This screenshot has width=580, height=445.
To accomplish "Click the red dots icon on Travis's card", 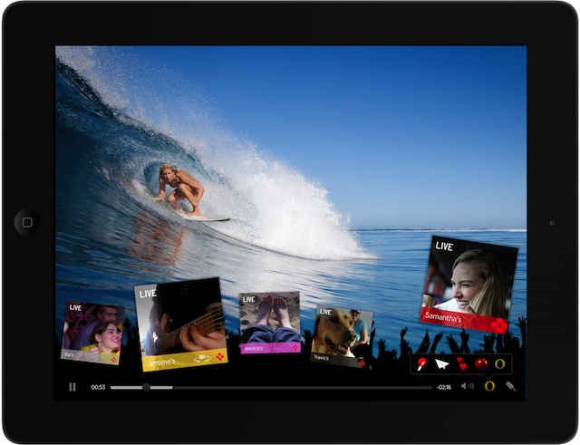I will coord(362,363).
